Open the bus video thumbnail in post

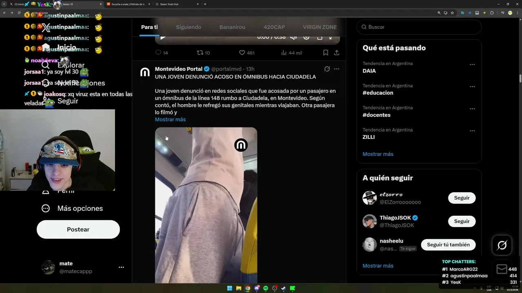click(206, 205)
